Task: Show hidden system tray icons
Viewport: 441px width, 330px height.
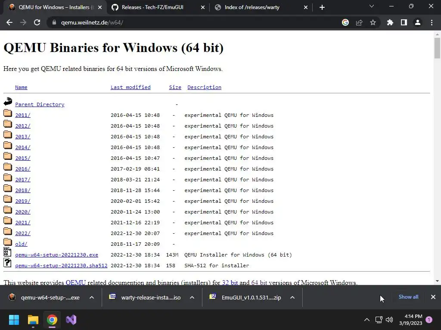Action: [367, 320]
